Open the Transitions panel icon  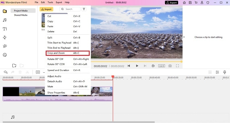pos(5,37)
